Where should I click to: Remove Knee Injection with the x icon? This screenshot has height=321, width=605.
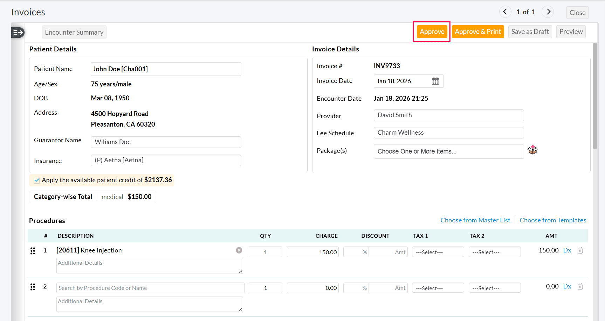239,250
